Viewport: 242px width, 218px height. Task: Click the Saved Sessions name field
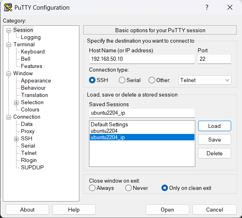[142, 113]
